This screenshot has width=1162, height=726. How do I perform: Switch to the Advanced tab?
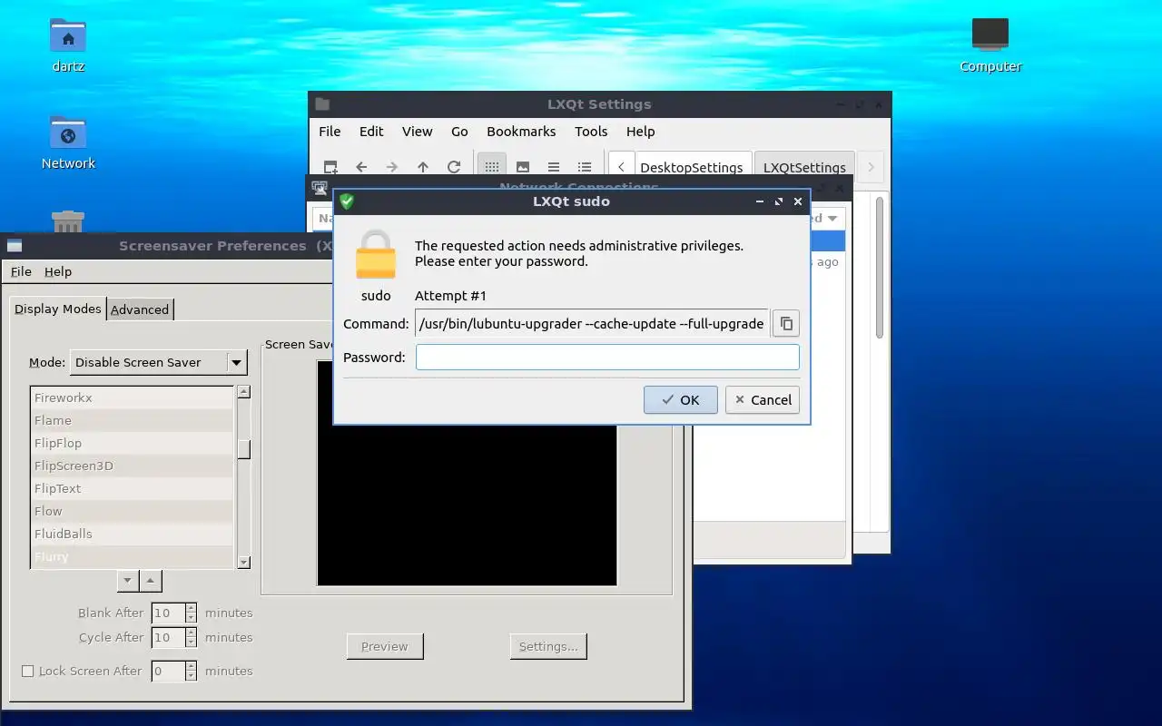pyautogui.click(x=140, y=309)
